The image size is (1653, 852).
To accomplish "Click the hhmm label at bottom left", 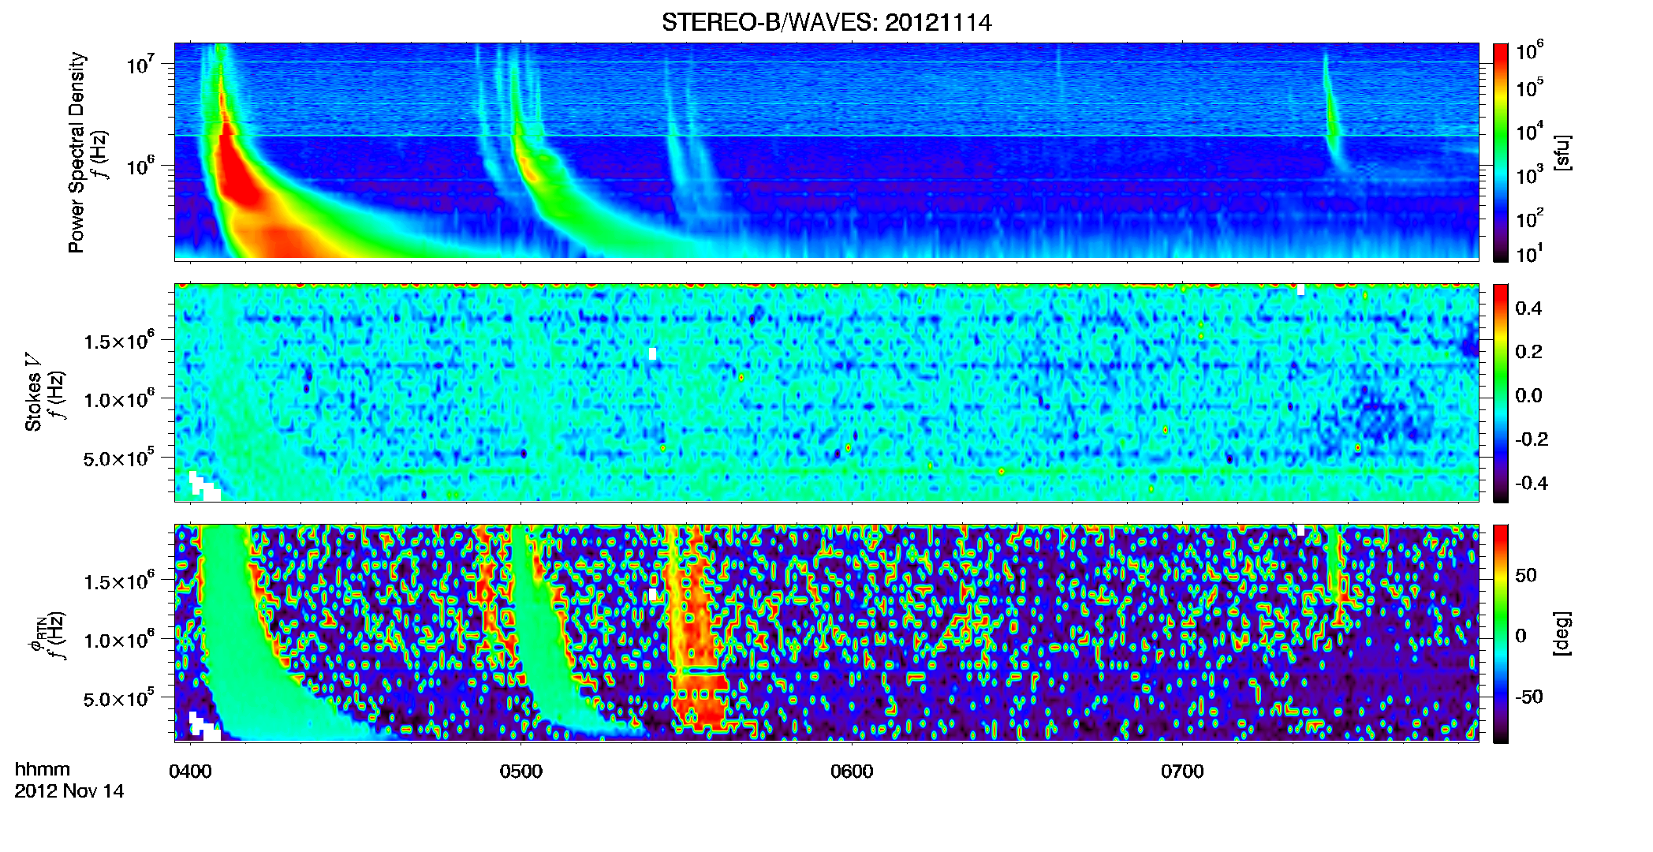I will point(43,769).
